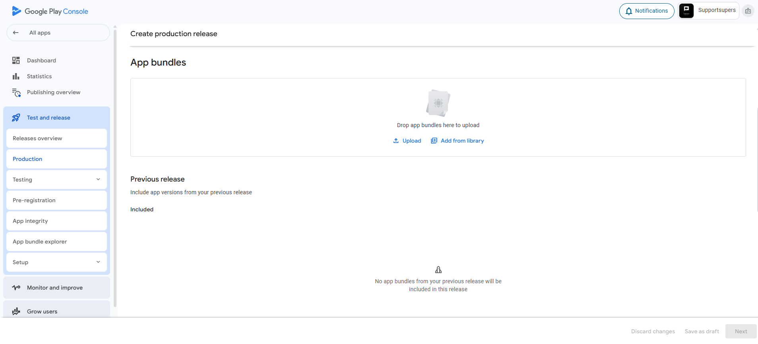Image resolution: width=758 pixels, height=344 pixels.
Task: Select Production in the sidebar
Action: [x=27, y=159]
